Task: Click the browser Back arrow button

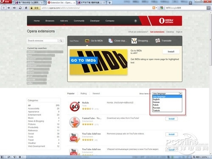Action: [3, 8]
